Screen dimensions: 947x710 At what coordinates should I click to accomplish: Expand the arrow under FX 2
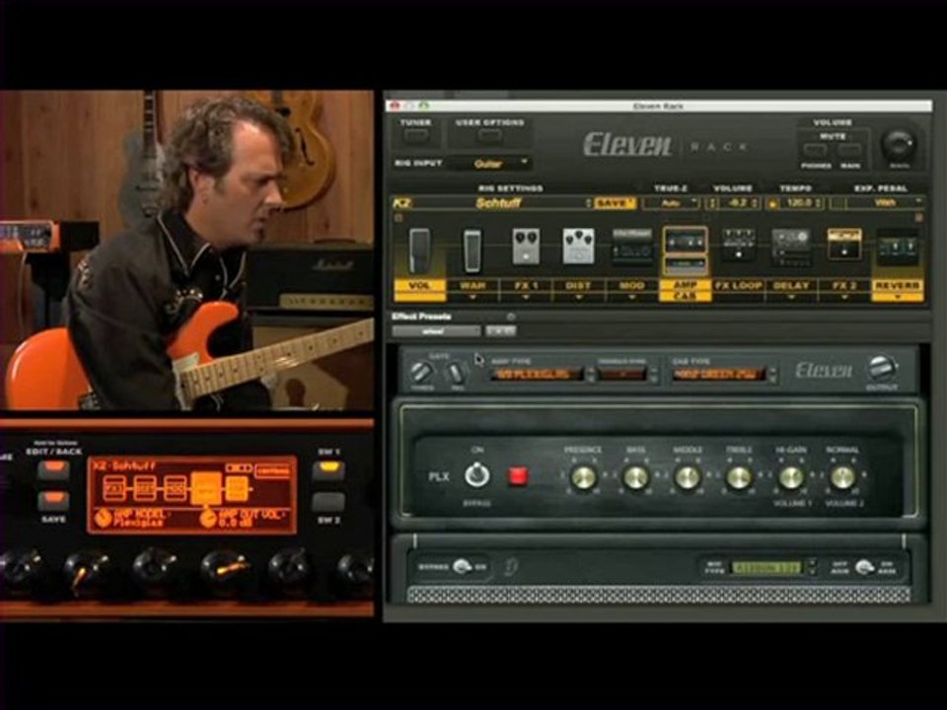click(843, 297)
